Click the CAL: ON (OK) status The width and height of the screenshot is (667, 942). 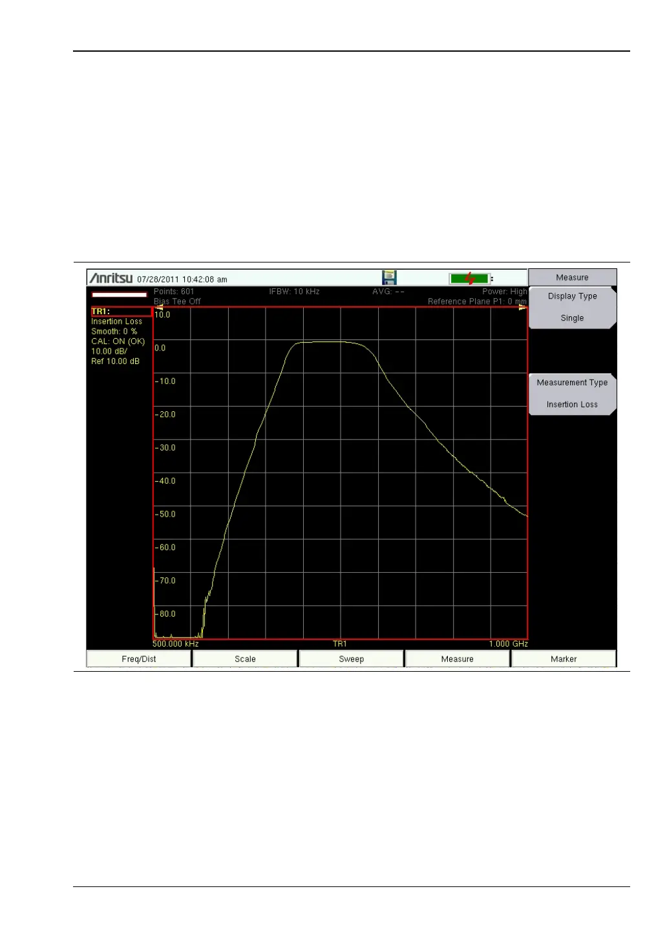tap(118, 341)
